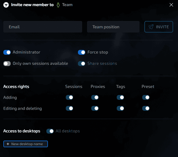Toggle the Administrator switch
Screen dimensions: 178x157
[x=7, y=52]
